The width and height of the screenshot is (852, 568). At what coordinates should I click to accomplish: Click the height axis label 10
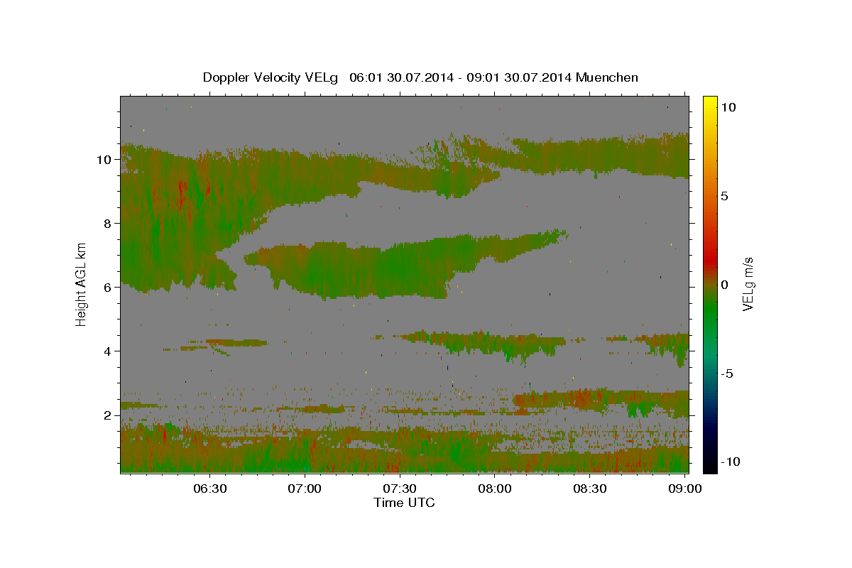[104, 160]
